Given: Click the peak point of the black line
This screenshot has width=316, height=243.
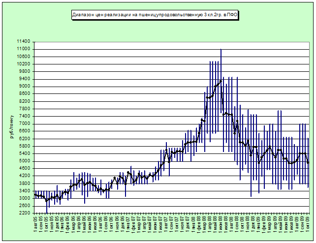Looking at the screenshot, I should 221,80.
